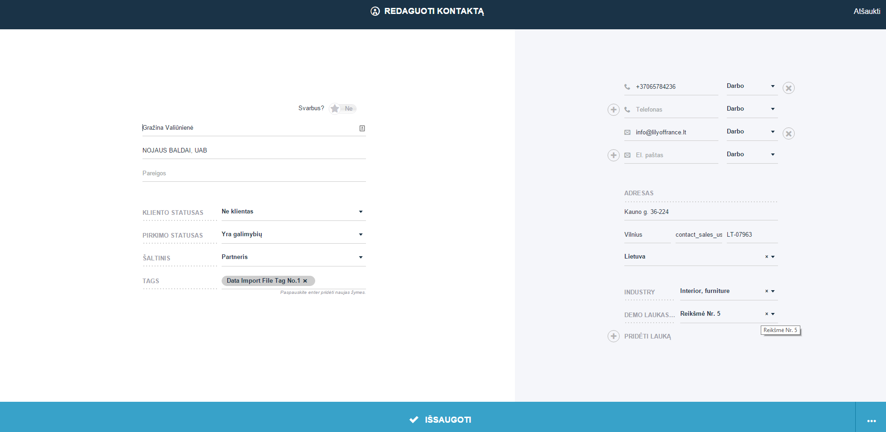886x432 pixels.
Task: Open the Kliento statusas dropdown
Action: tap(293, 212)
